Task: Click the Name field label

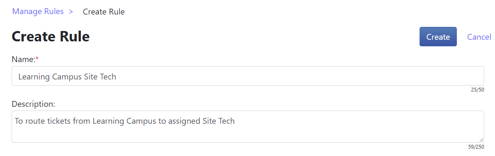Action: pos(23,59)
